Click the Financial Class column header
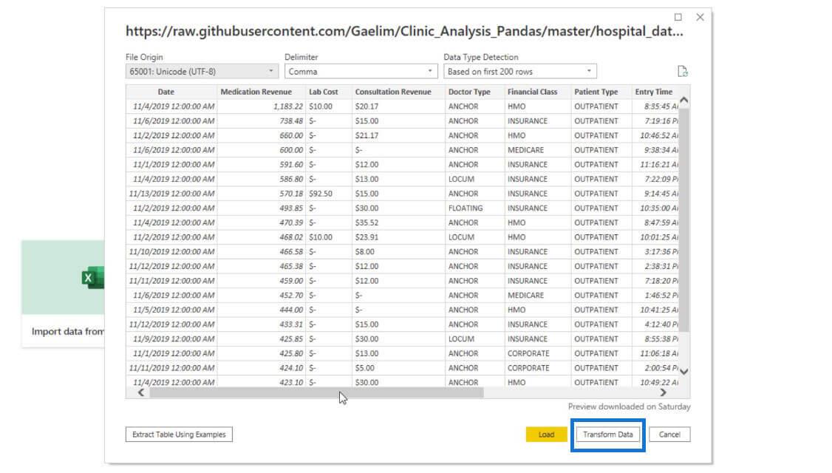Screen dimensions: 832x473 pyautogui.click(x=532, y=92)
